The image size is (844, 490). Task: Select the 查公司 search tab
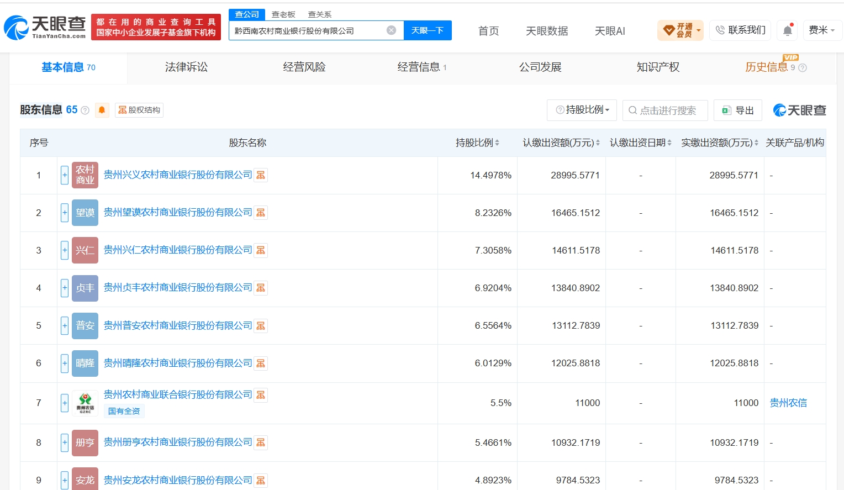click(247, 14)
